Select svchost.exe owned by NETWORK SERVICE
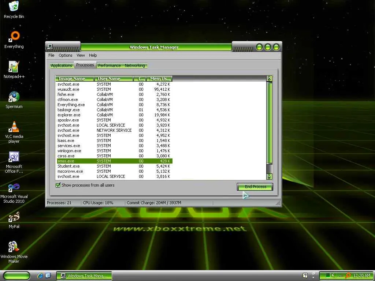375x281 pixels. 114,131
